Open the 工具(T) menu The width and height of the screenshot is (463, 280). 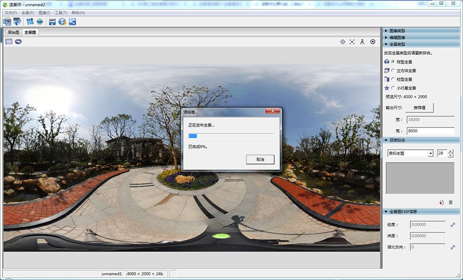pos(60,13)
